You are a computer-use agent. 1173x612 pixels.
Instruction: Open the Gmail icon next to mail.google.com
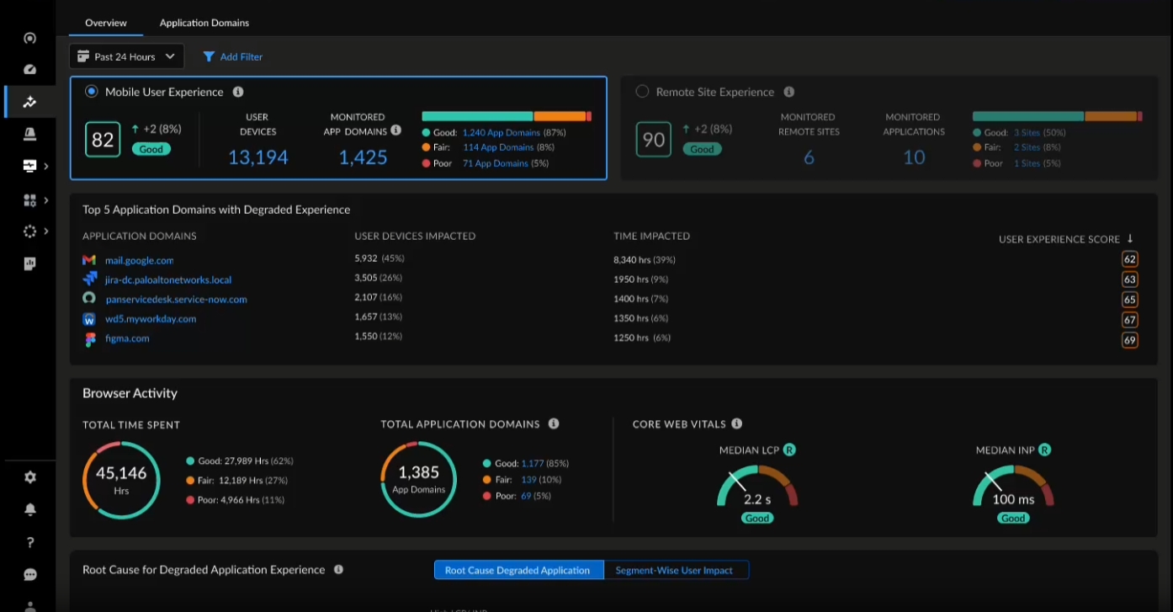click(x=89, y=260)
